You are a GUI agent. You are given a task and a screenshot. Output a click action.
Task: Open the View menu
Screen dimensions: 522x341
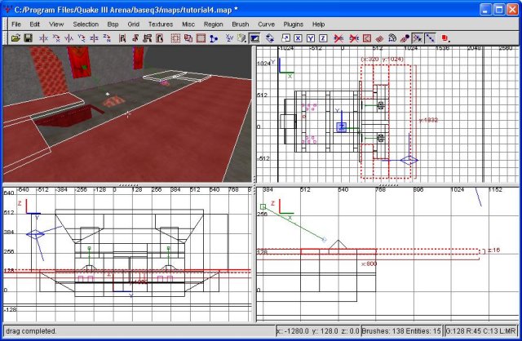56,24
